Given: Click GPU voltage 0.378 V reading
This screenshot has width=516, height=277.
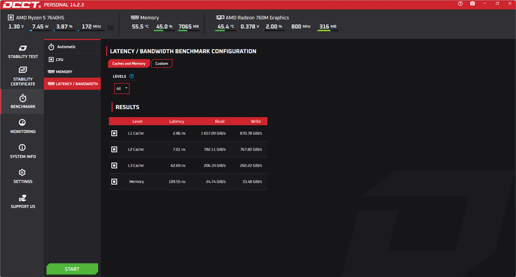Looking at the screenshot, I should click(250, 26).
